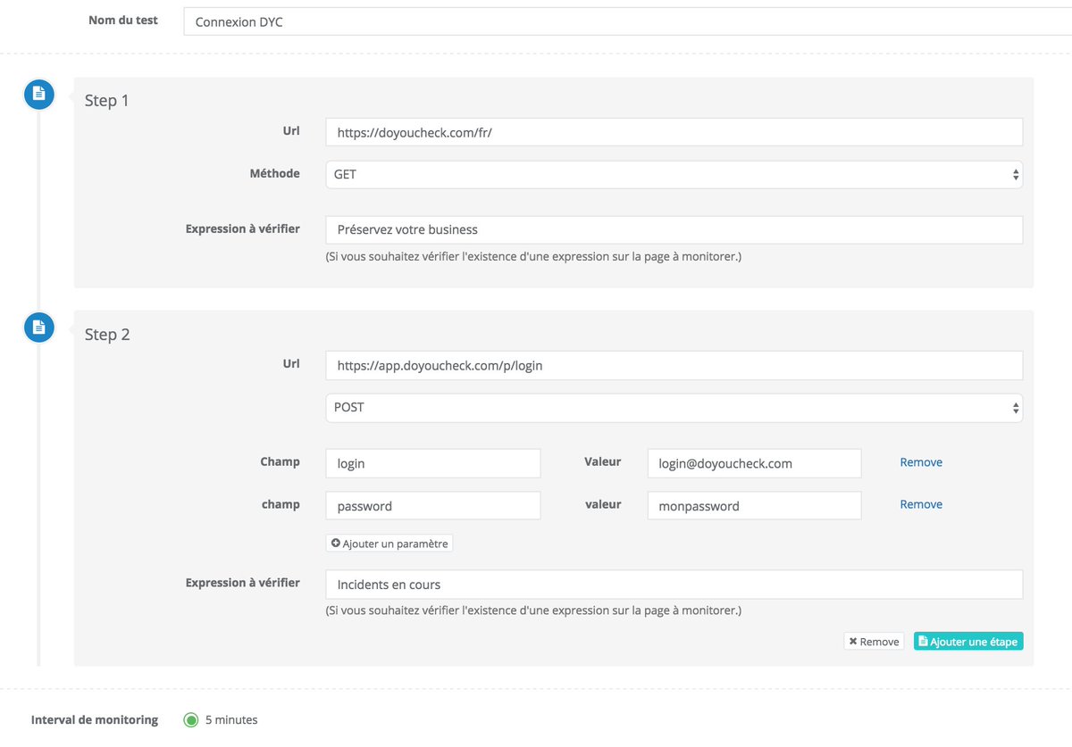The height and width of the screenshot is (747, 1072).
Task: Remove the password parameter row
Action: click(x=921, y=504)
